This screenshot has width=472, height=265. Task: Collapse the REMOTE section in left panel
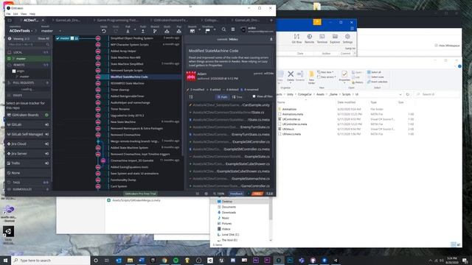(28, 65)
